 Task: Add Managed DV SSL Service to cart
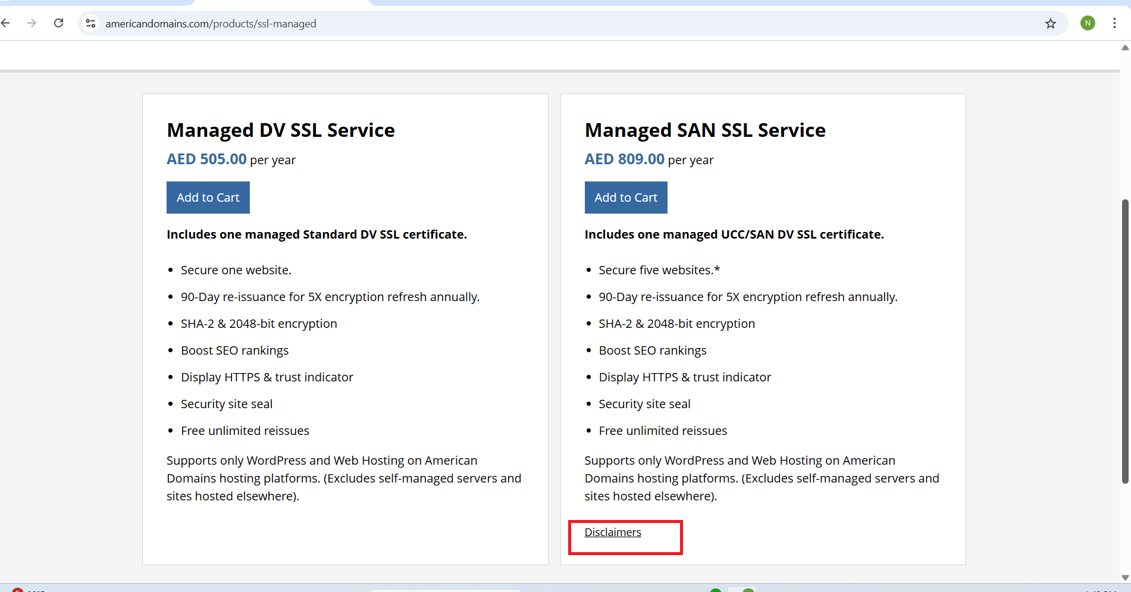[208, 198]
